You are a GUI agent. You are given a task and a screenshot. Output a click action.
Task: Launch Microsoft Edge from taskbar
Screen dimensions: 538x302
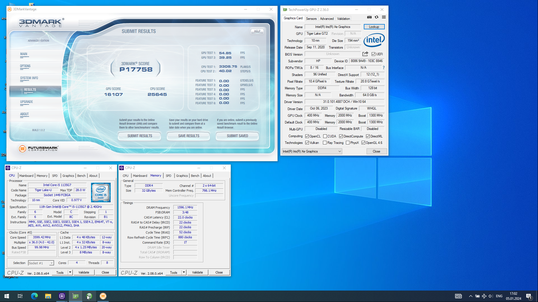(34, 296)
